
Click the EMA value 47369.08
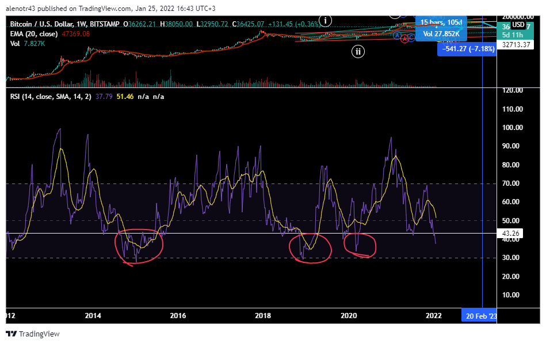coord(75,34)
